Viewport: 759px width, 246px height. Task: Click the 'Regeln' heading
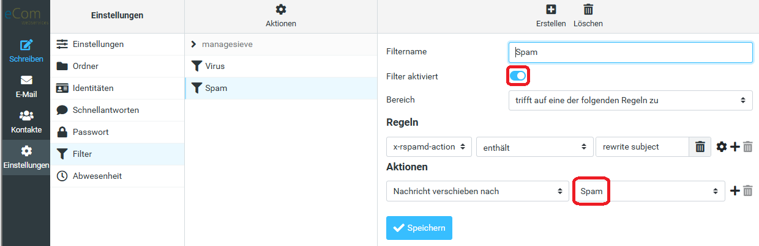[402, 122]
